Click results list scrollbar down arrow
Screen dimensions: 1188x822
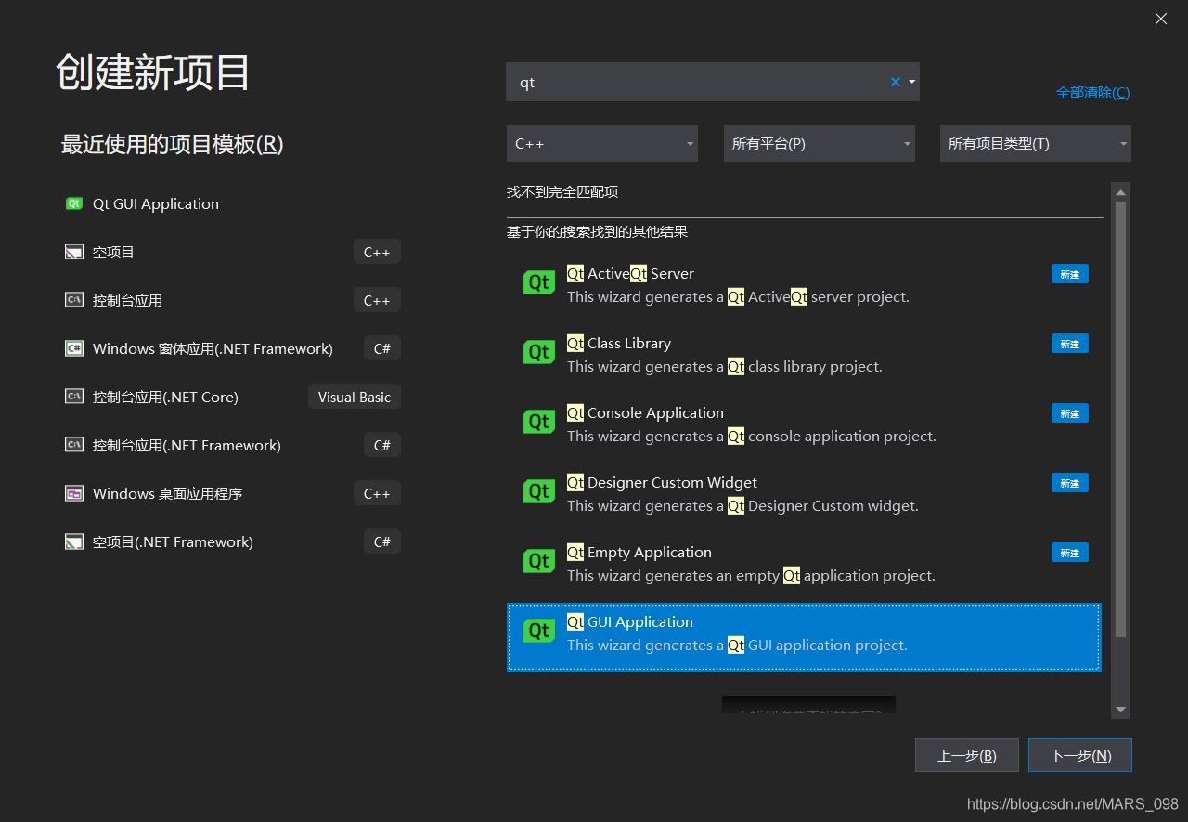pyautogui.click(x=1120, y=710)
